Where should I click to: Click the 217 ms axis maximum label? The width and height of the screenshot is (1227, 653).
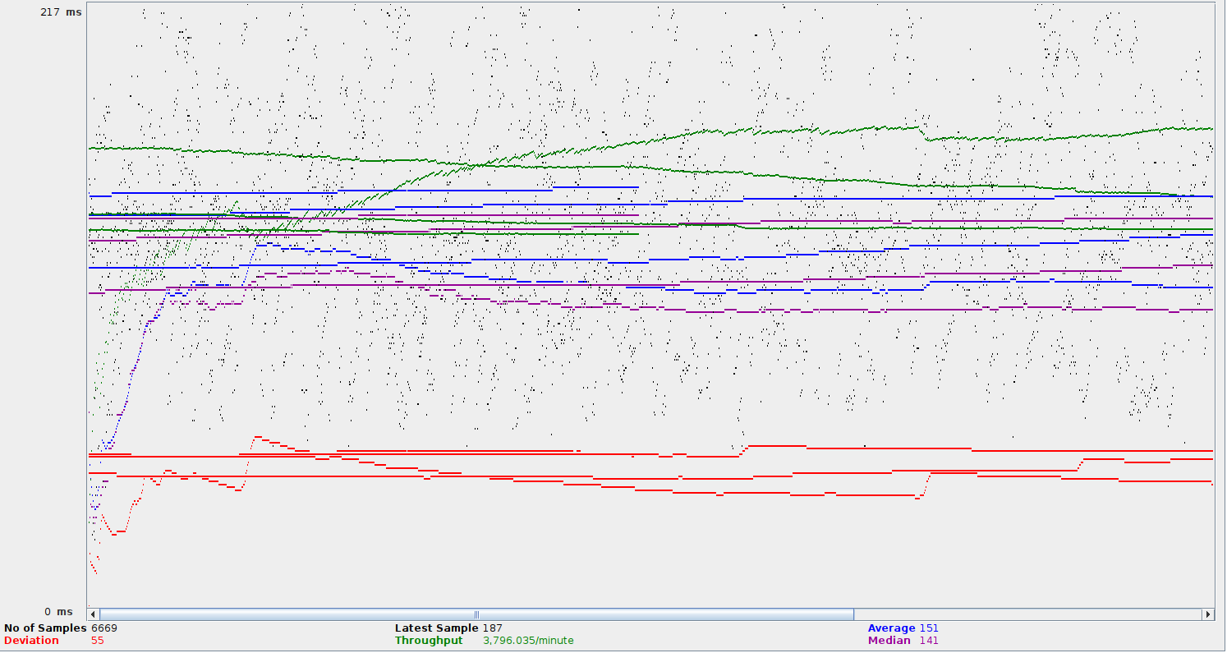coord(61,12)
